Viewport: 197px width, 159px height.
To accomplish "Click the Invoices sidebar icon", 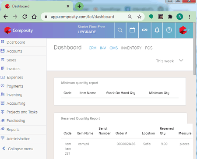I will point(3,68).
